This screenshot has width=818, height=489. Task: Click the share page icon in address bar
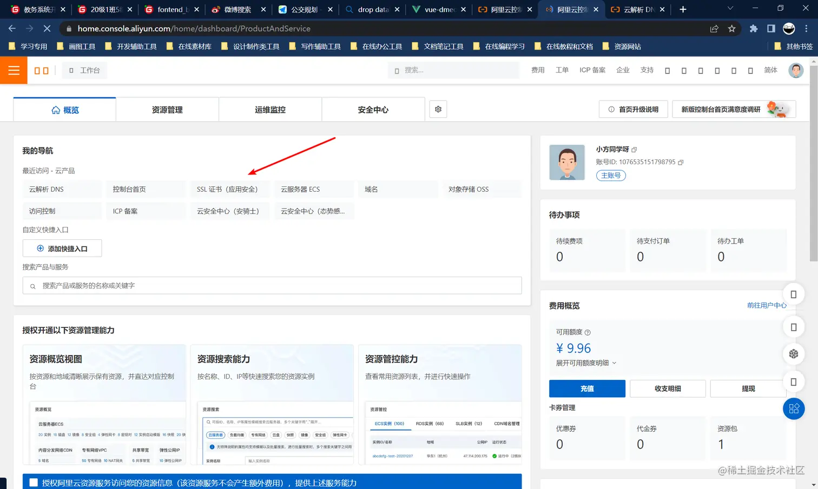point(714,29)
